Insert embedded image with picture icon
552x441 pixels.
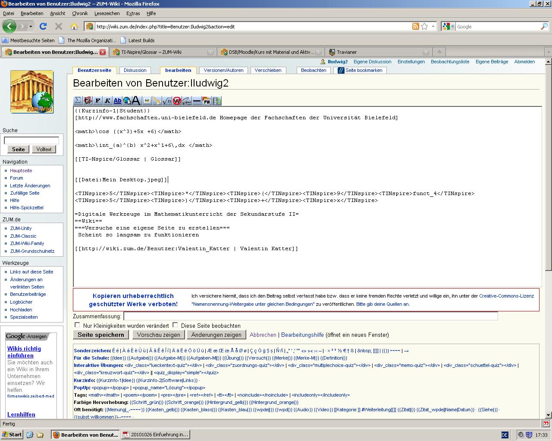147,101
